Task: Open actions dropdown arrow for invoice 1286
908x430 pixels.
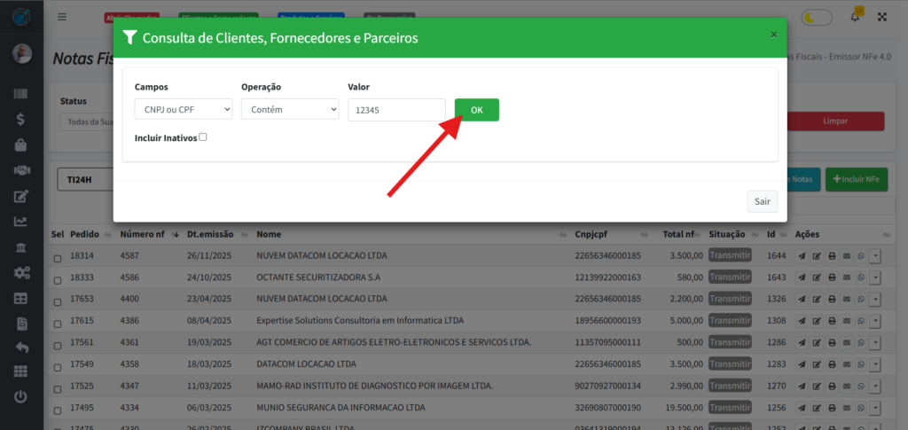Action: [875, 341]
